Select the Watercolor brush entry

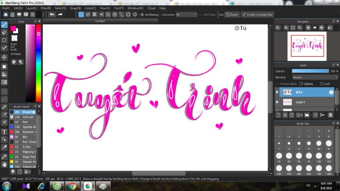point(23,167)
